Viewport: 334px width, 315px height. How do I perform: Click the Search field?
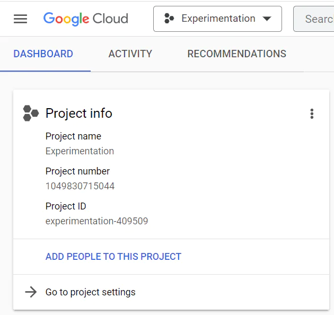coord(313,19)
